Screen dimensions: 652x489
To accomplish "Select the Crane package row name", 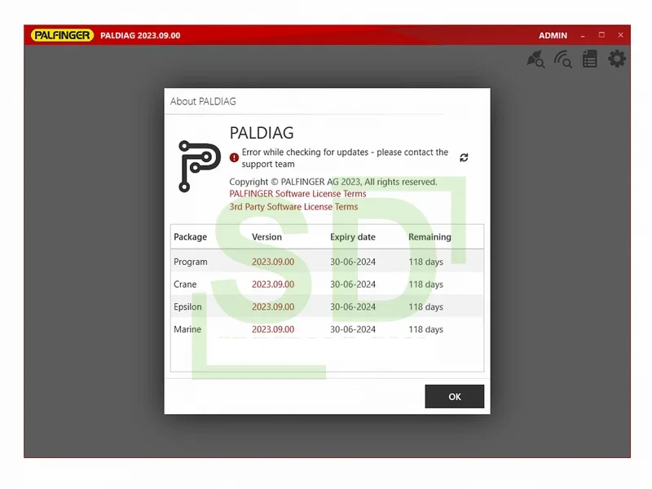I will tap(185, 284).
